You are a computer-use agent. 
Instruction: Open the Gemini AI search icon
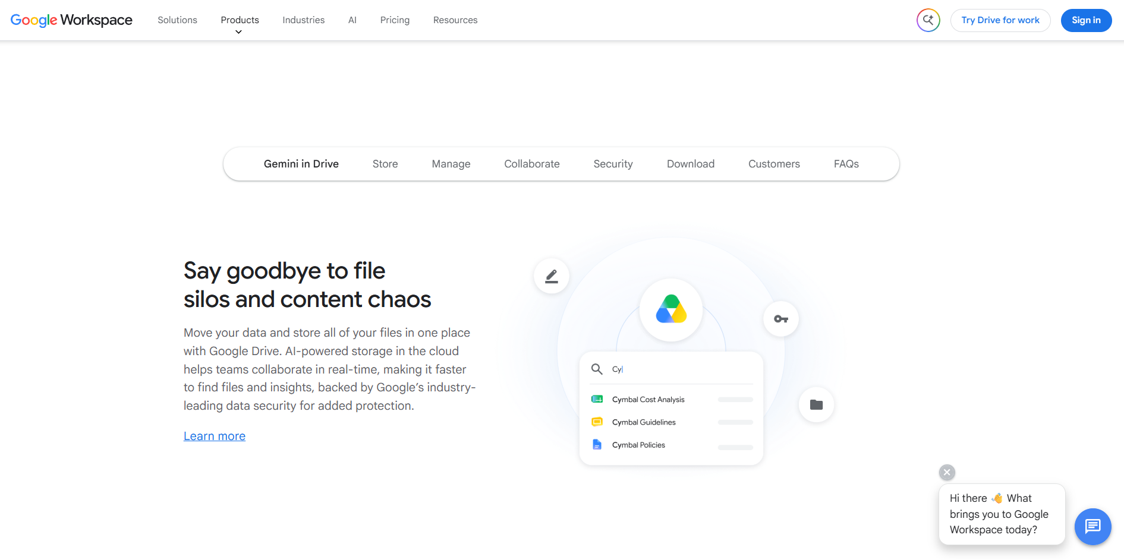pos(928,20)
